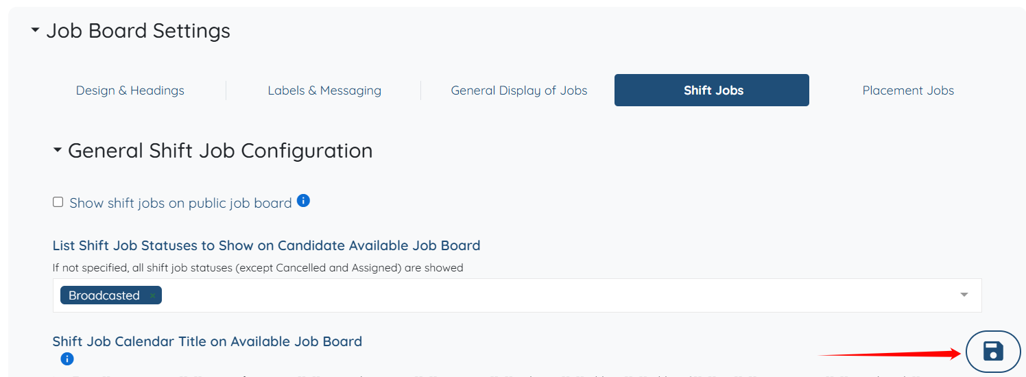Click the 'Show shift jobs on public job board' label

(180, 203)
